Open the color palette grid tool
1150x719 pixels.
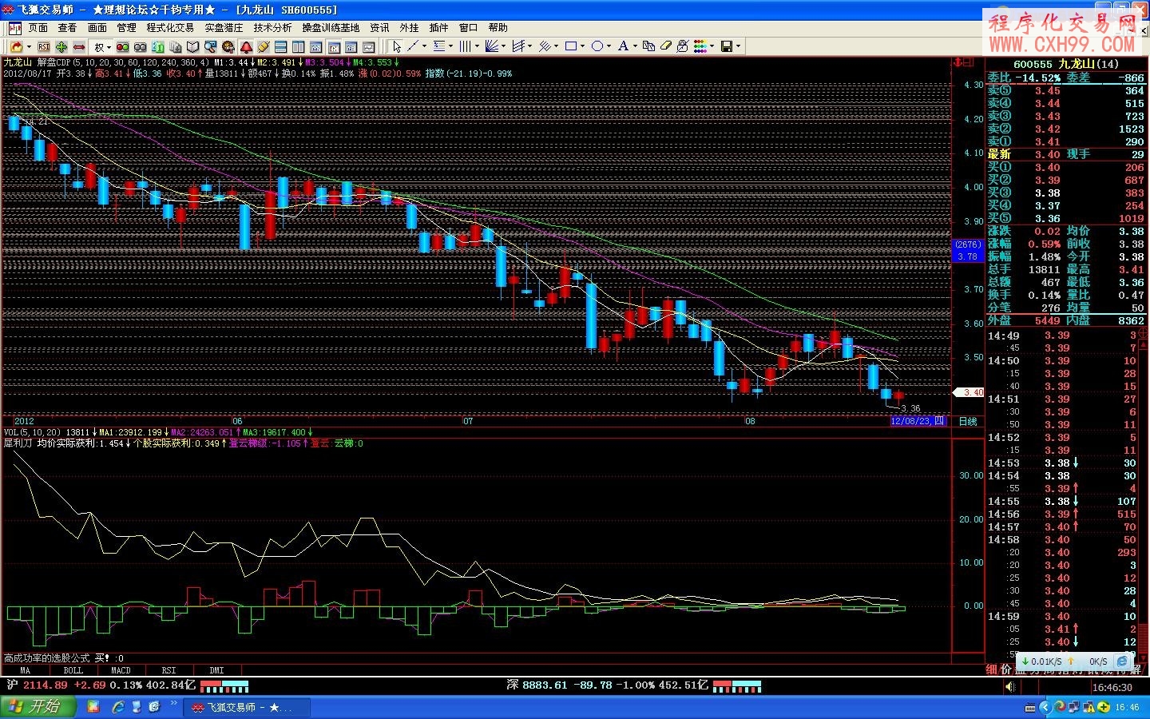[700, 46]
